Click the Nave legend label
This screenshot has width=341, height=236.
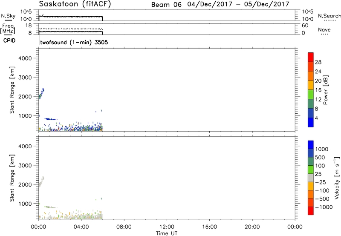coord(324,30)
